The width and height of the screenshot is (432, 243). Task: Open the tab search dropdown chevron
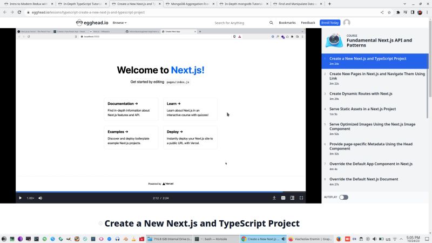pyautogui.click(x=404, y=4)
